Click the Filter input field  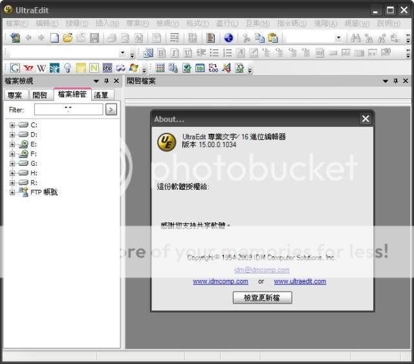(68, 109)
